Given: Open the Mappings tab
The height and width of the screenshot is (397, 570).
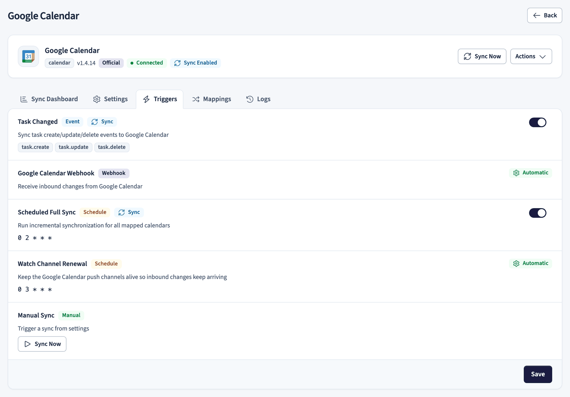Looking at the screenshot, I should tap(212, 99).
